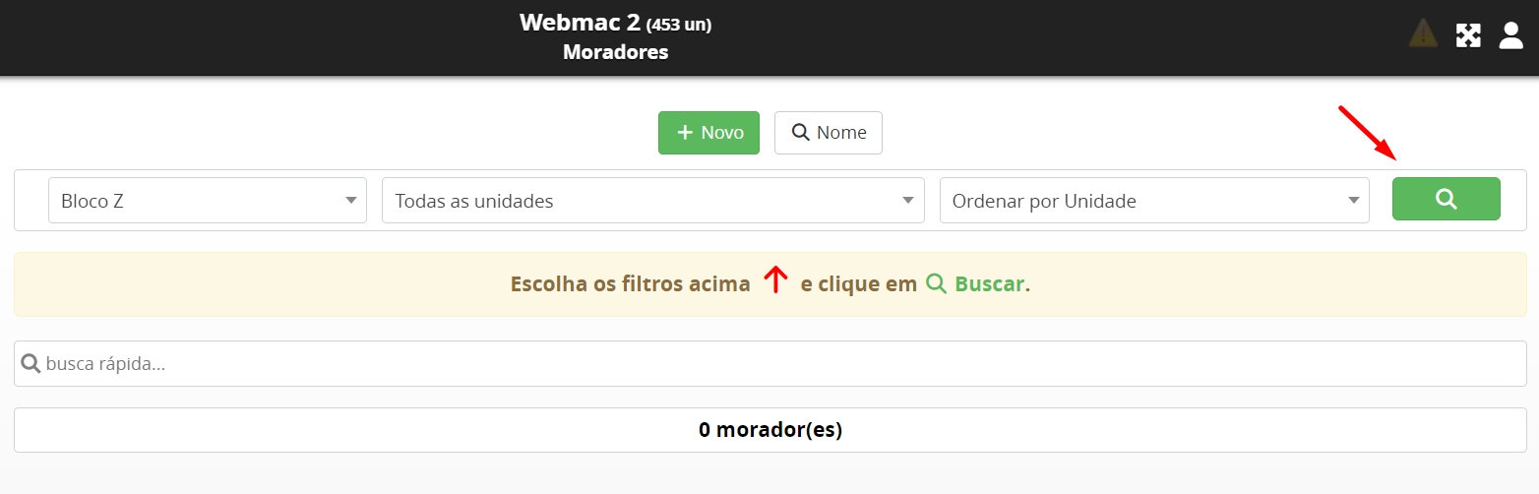Click the Webmac 2 header title

coord(580,23)
